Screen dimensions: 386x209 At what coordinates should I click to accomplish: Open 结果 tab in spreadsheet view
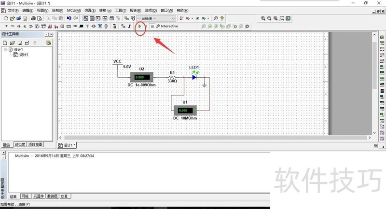coord(13,196)
